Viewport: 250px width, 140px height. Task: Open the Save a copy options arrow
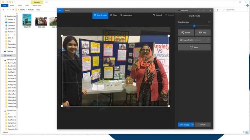click(x=193, y=124)
